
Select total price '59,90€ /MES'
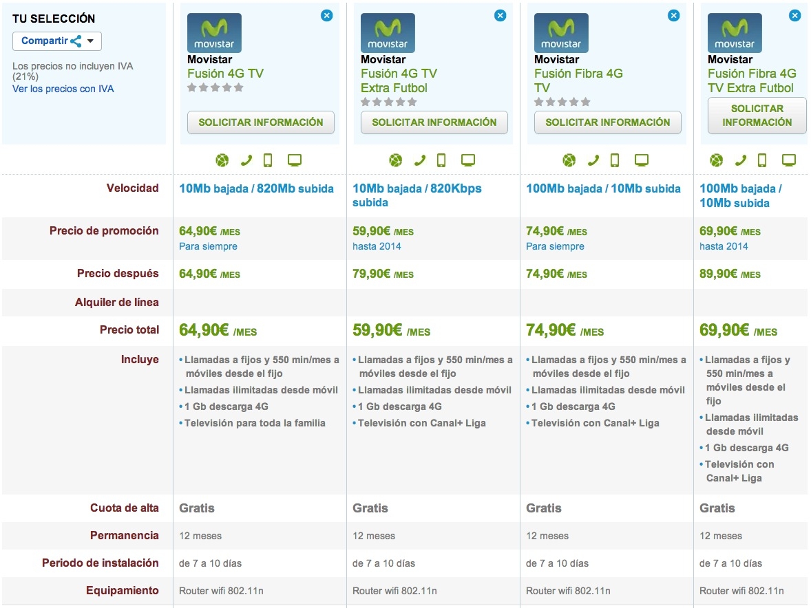(x=392, y=329)
